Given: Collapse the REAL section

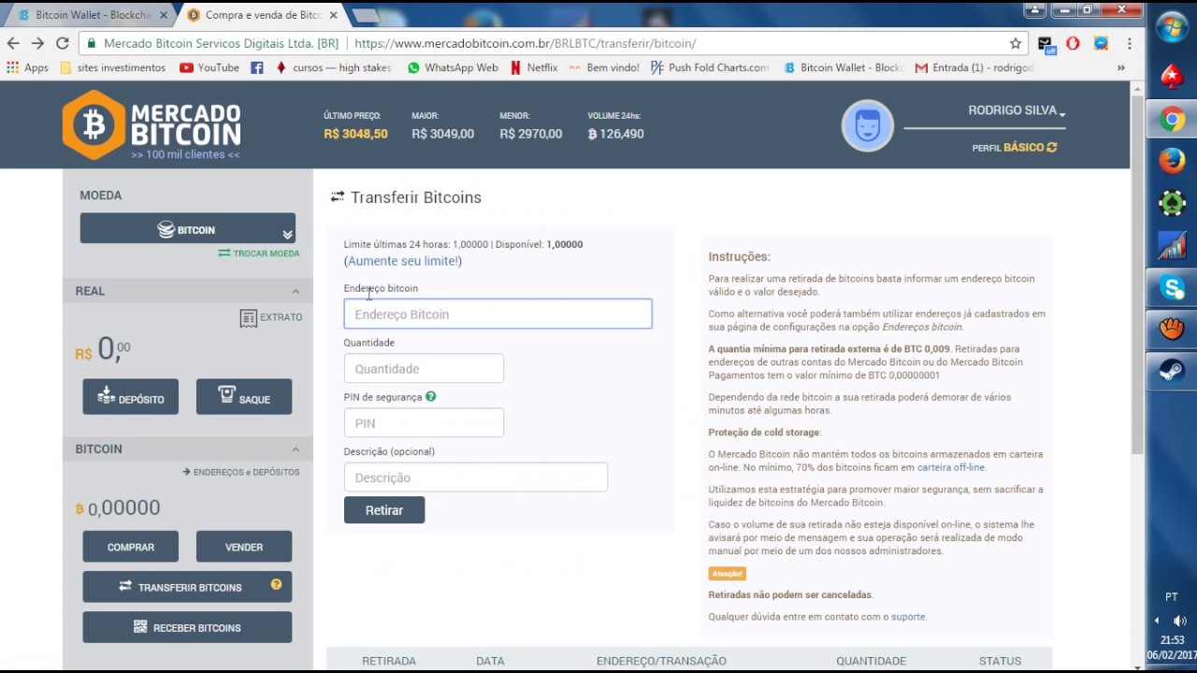Looking at the screenshot, I should coord(296,292).
